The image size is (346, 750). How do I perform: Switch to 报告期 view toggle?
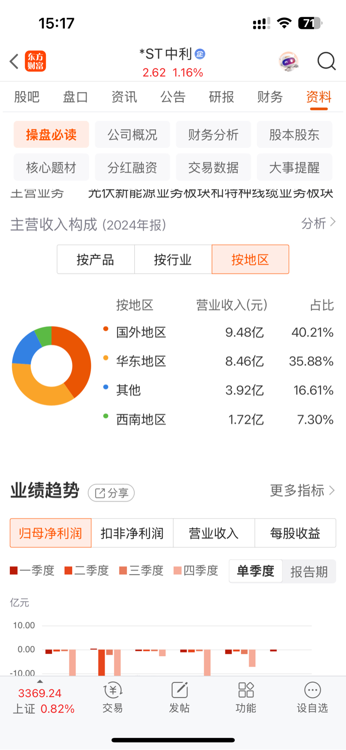click(309, 571)
